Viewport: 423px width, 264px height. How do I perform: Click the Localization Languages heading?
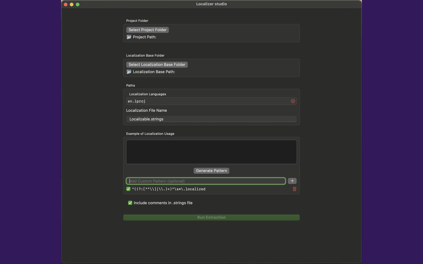147,94
